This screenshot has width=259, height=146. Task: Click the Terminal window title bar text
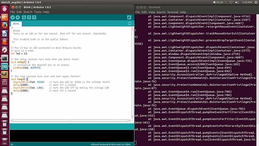point(154,7)
